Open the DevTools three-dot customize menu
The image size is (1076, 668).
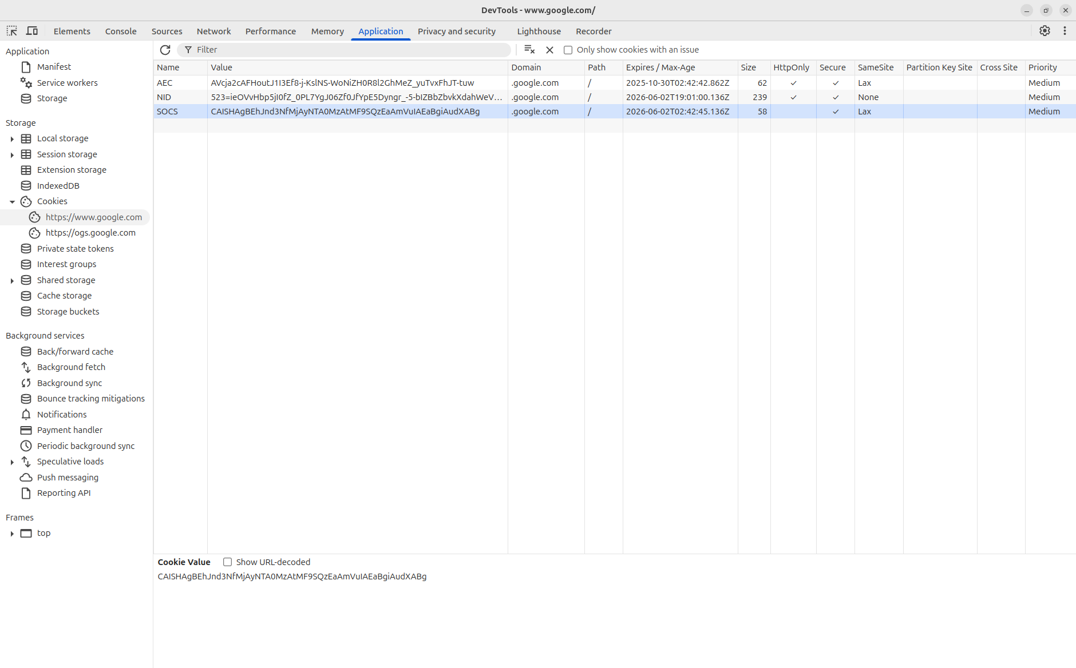[x=1065, y=31]
